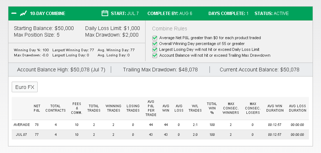Click the 10-DAY COMBINE header title

(x=48, y=14)
